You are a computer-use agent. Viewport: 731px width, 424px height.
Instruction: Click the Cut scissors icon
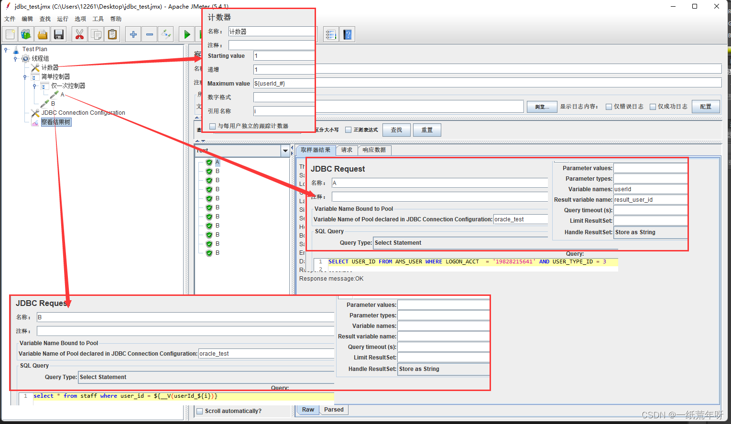pos(79,34)
